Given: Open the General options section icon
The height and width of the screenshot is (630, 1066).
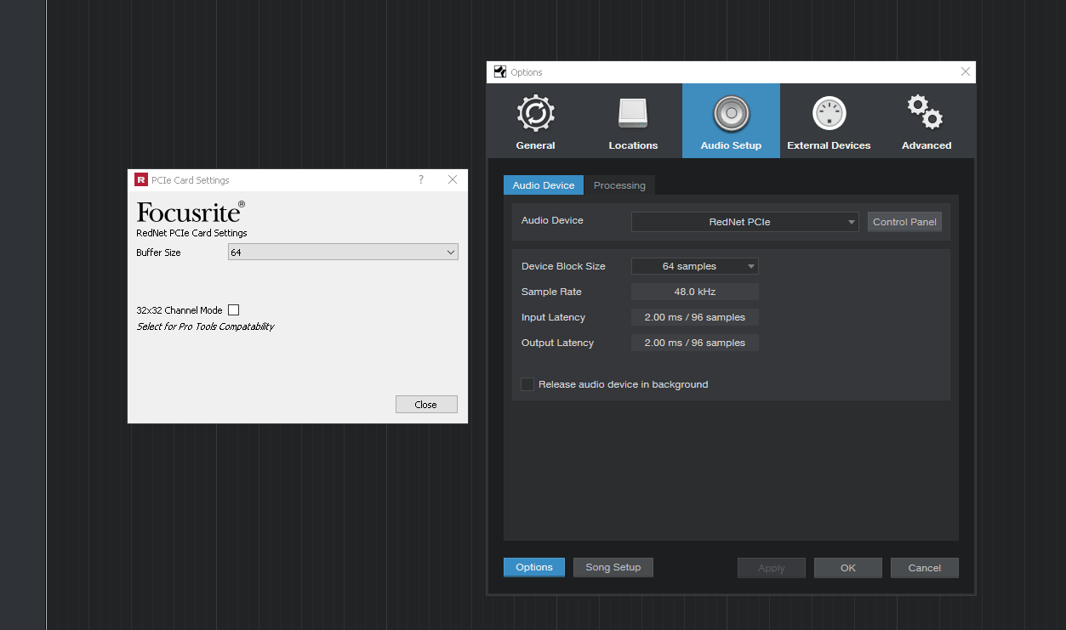Looking at the screenshot, I should pyautogui.click(x=535, y=113).
